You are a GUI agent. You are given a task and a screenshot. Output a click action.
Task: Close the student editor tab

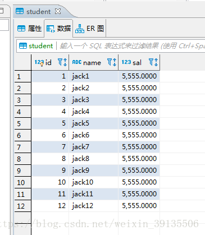pyautogui.click(x=58, y=12)
